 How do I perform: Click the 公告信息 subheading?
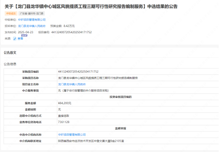click(10, 64)
